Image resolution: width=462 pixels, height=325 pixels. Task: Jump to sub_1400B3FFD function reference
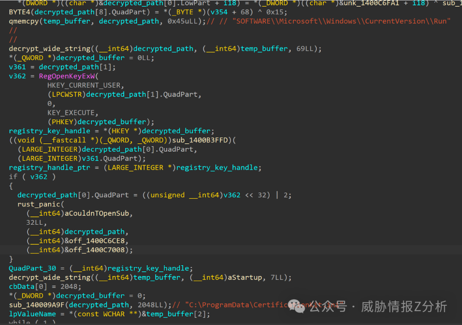200,140
